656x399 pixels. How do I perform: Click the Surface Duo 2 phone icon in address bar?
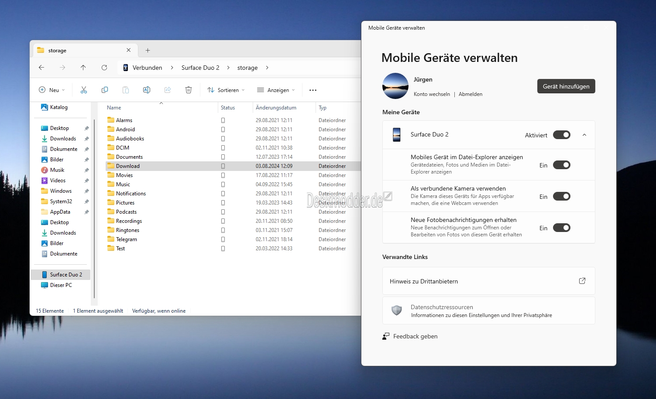(x=126, y=68)
